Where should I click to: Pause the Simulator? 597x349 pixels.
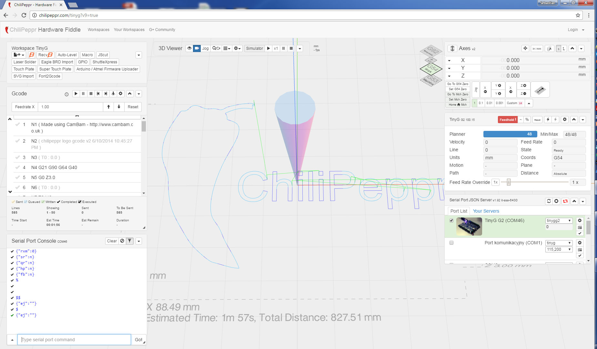point(284,48)
